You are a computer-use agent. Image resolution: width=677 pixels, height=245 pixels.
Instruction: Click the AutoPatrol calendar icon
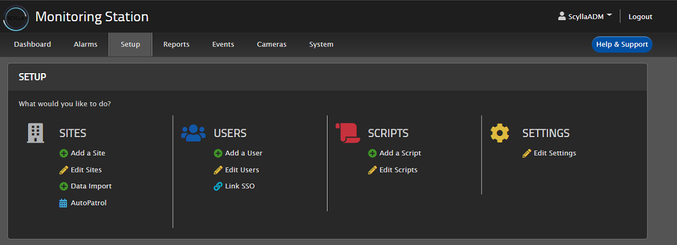point(63,203)
